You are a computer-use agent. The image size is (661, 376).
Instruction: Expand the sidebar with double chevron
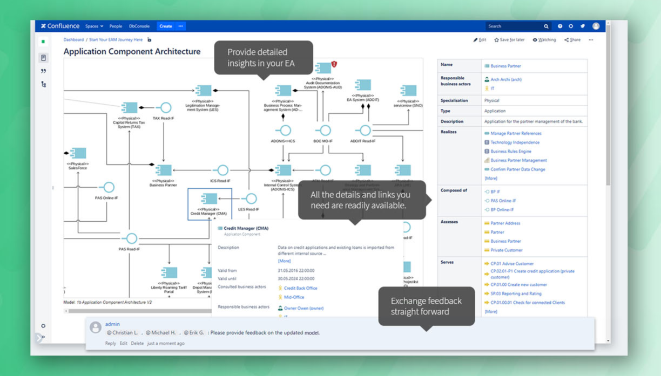coord(43,337)
